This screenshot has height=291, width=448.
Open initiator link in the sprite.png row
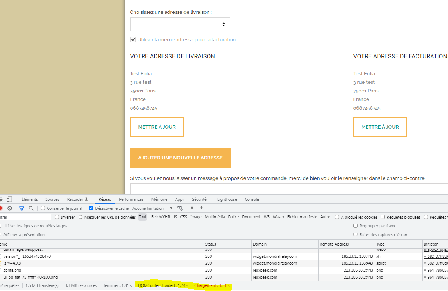pyautogui.click(x=436, y=270)
